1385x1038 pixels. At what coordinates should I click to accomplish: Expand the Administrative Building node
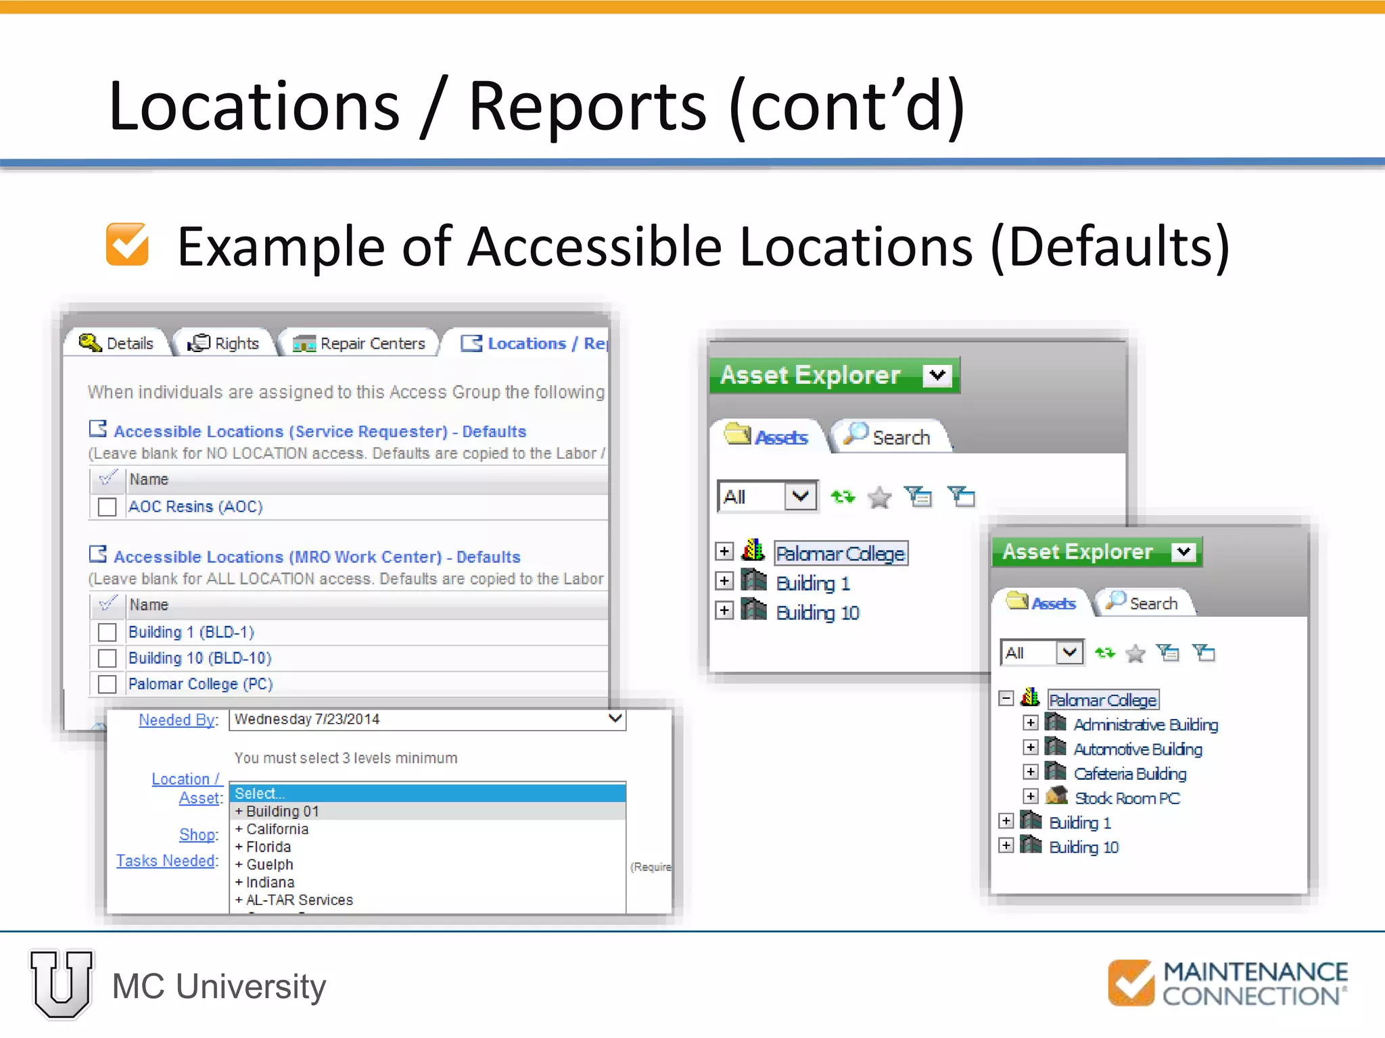point(1031,722)
